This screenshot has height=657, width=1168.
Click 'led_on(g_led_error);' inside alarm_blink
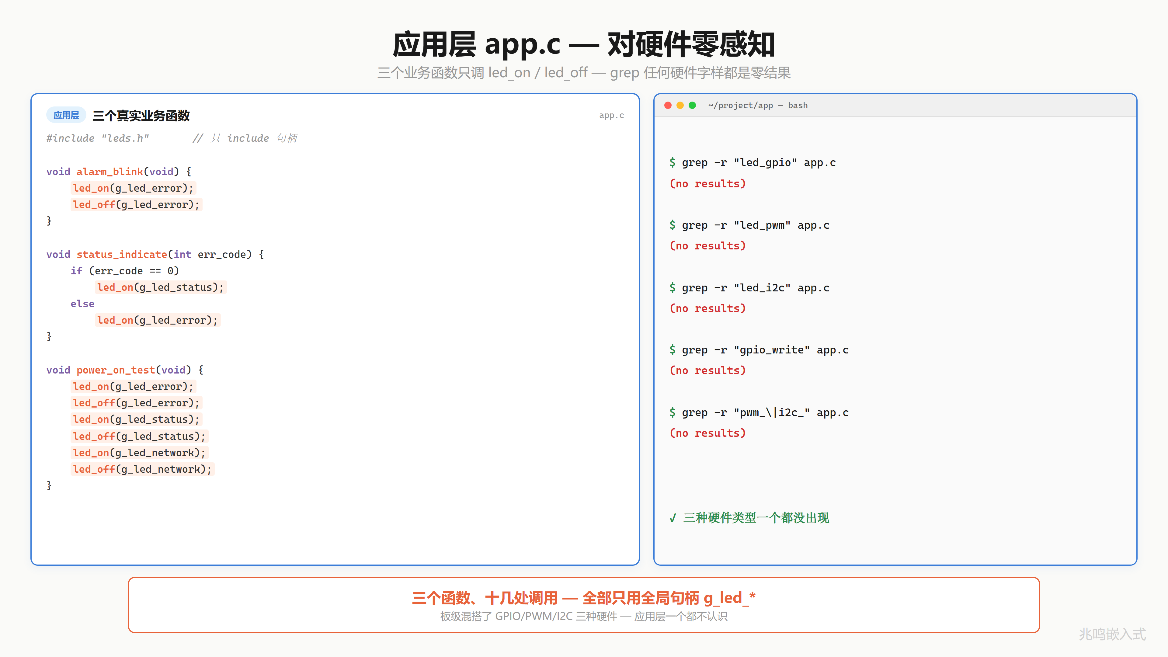133,188
